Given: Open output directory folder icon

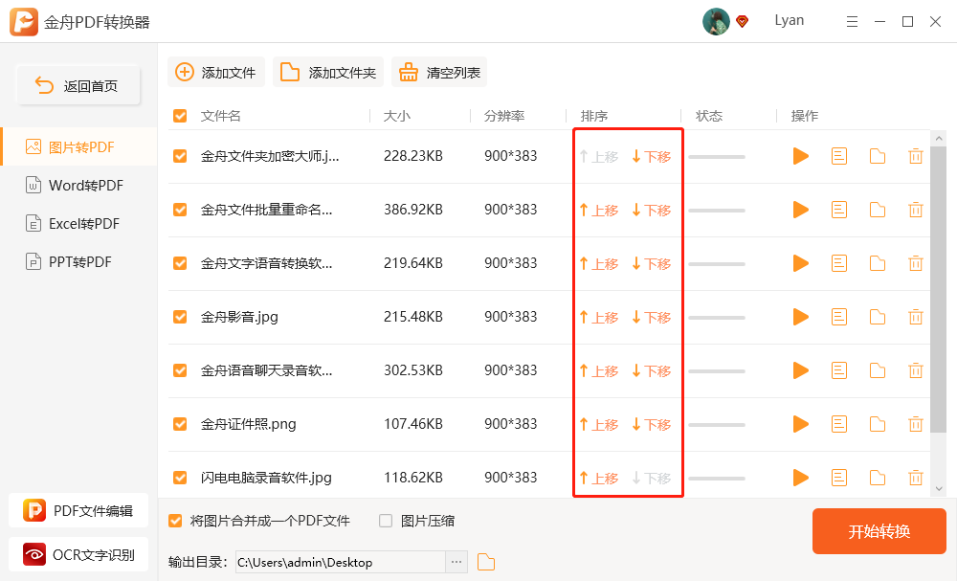Looking at the screenshot, I should pyautogui.click(x=486, y=562).
